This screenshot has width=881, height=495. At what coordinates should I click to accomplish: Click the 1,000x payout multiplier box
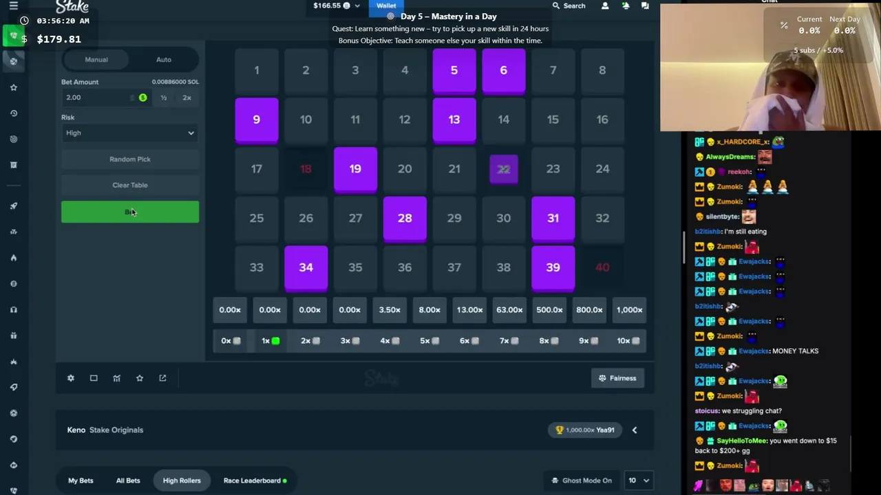tap(629, 310)
